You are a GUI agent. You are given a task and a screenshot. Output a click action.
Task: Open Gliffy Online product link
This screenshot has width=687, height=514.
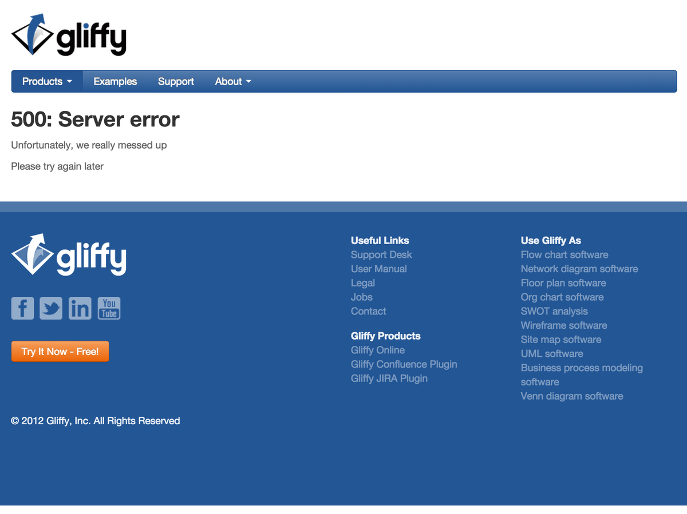click(378, 350)
